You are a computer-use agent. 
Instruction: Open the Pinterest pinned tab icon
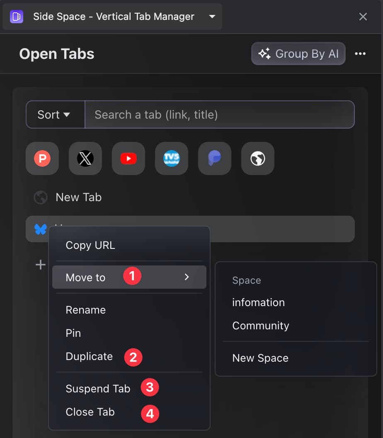point(42,158)
